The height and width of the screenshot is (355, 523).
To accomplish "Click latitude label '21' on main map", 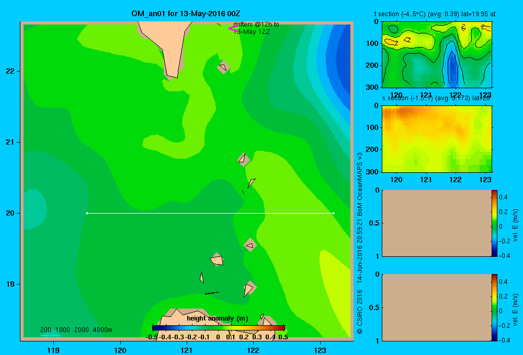I will pyautogui.click(x=10, y=142).
